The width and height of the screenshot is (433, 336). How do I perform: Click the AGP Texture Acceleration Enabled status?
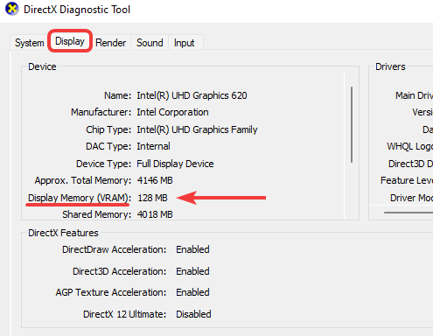pos(192,292)
